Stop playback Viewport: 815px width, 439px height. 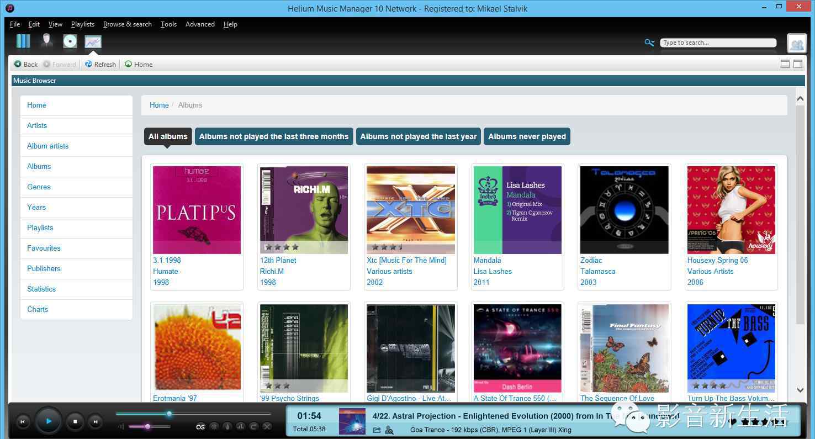tap(75, 422)
